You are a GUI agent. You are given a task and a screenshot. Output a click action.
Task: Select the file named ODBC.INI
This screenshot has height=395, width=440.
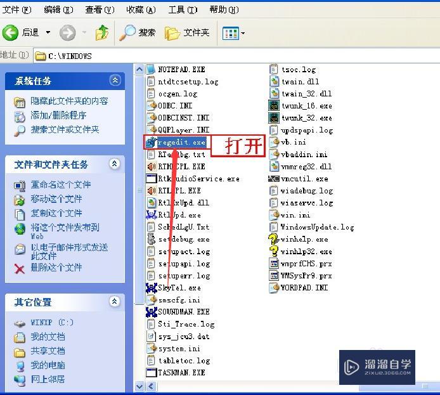175,106
